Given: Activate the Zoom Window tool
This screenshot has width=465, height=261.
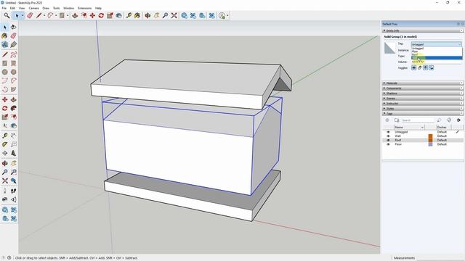Looking at the screenshot, I should pyautogui.click(x=13, y=172).
